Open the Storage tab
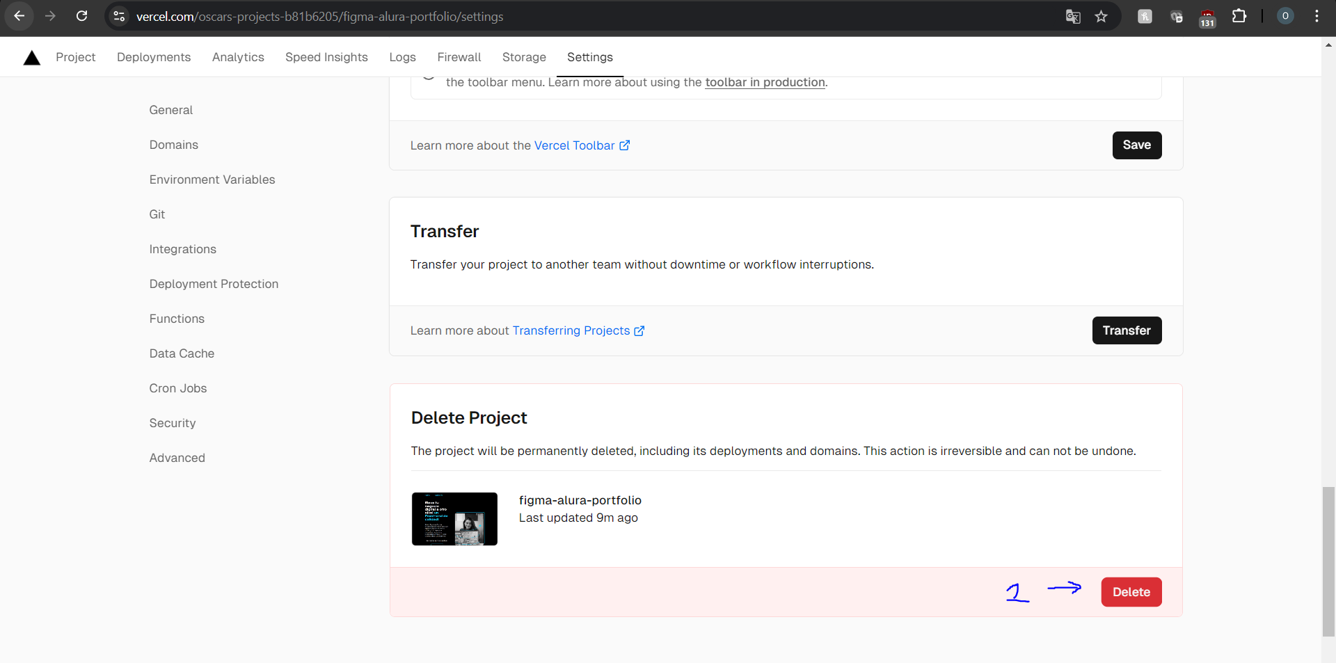Screen dimensions: 1336x663 [x=524, y=57]
